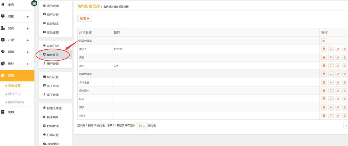Click print icon in 店长 row
The height and width of the screenshot is (146, 348).
323,57
